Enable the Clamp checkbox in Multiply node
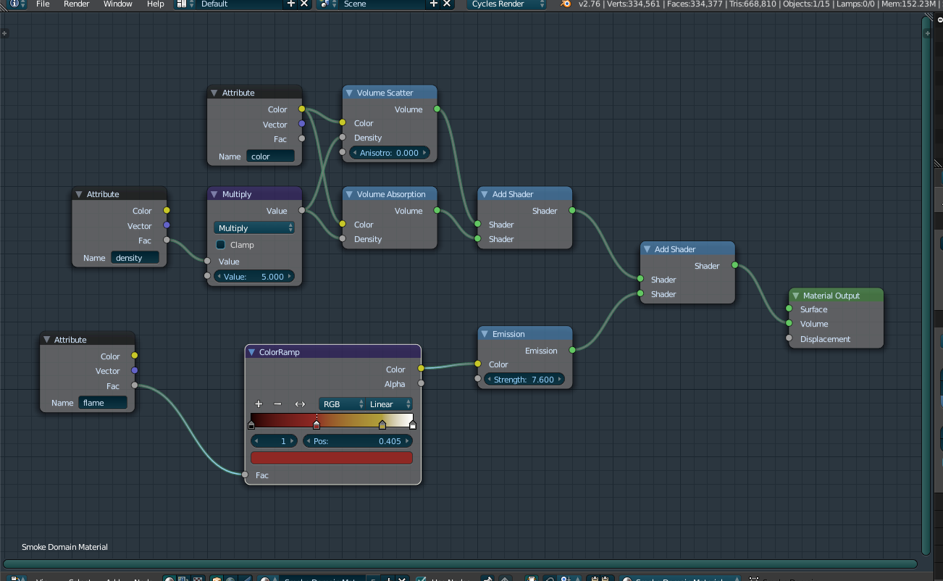The width and height of the screenshot is (943, 581). (x=221, y=245)
